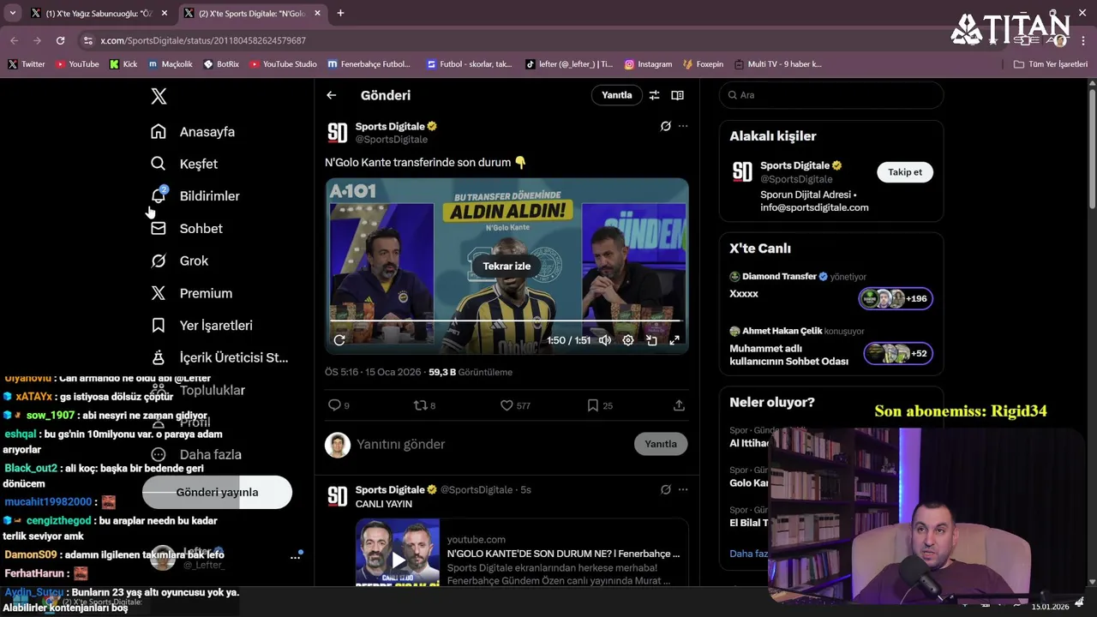Open the X logo home icon
Viewport: 1097px width, 617px height.
159,96
